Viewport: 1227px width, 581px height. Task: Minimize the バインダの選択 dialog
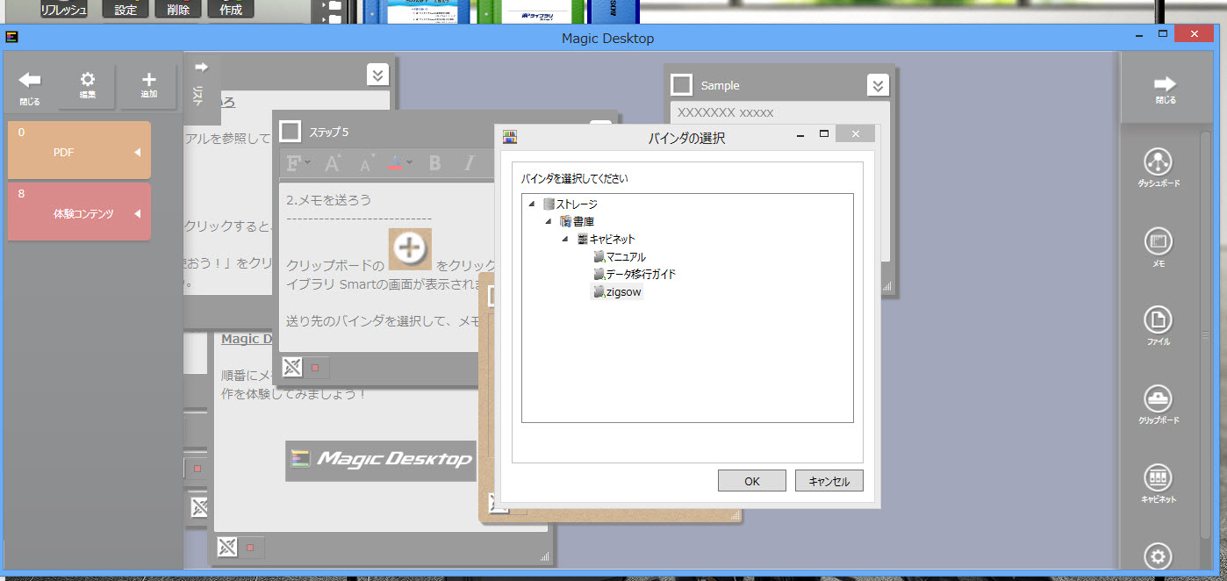click(801, 134)
